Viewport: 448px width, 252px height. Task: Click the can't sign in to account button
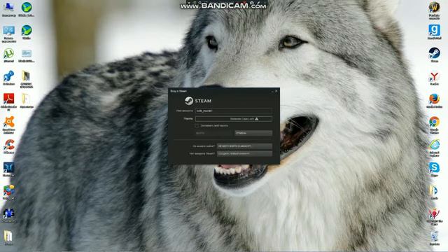(244, 146)
